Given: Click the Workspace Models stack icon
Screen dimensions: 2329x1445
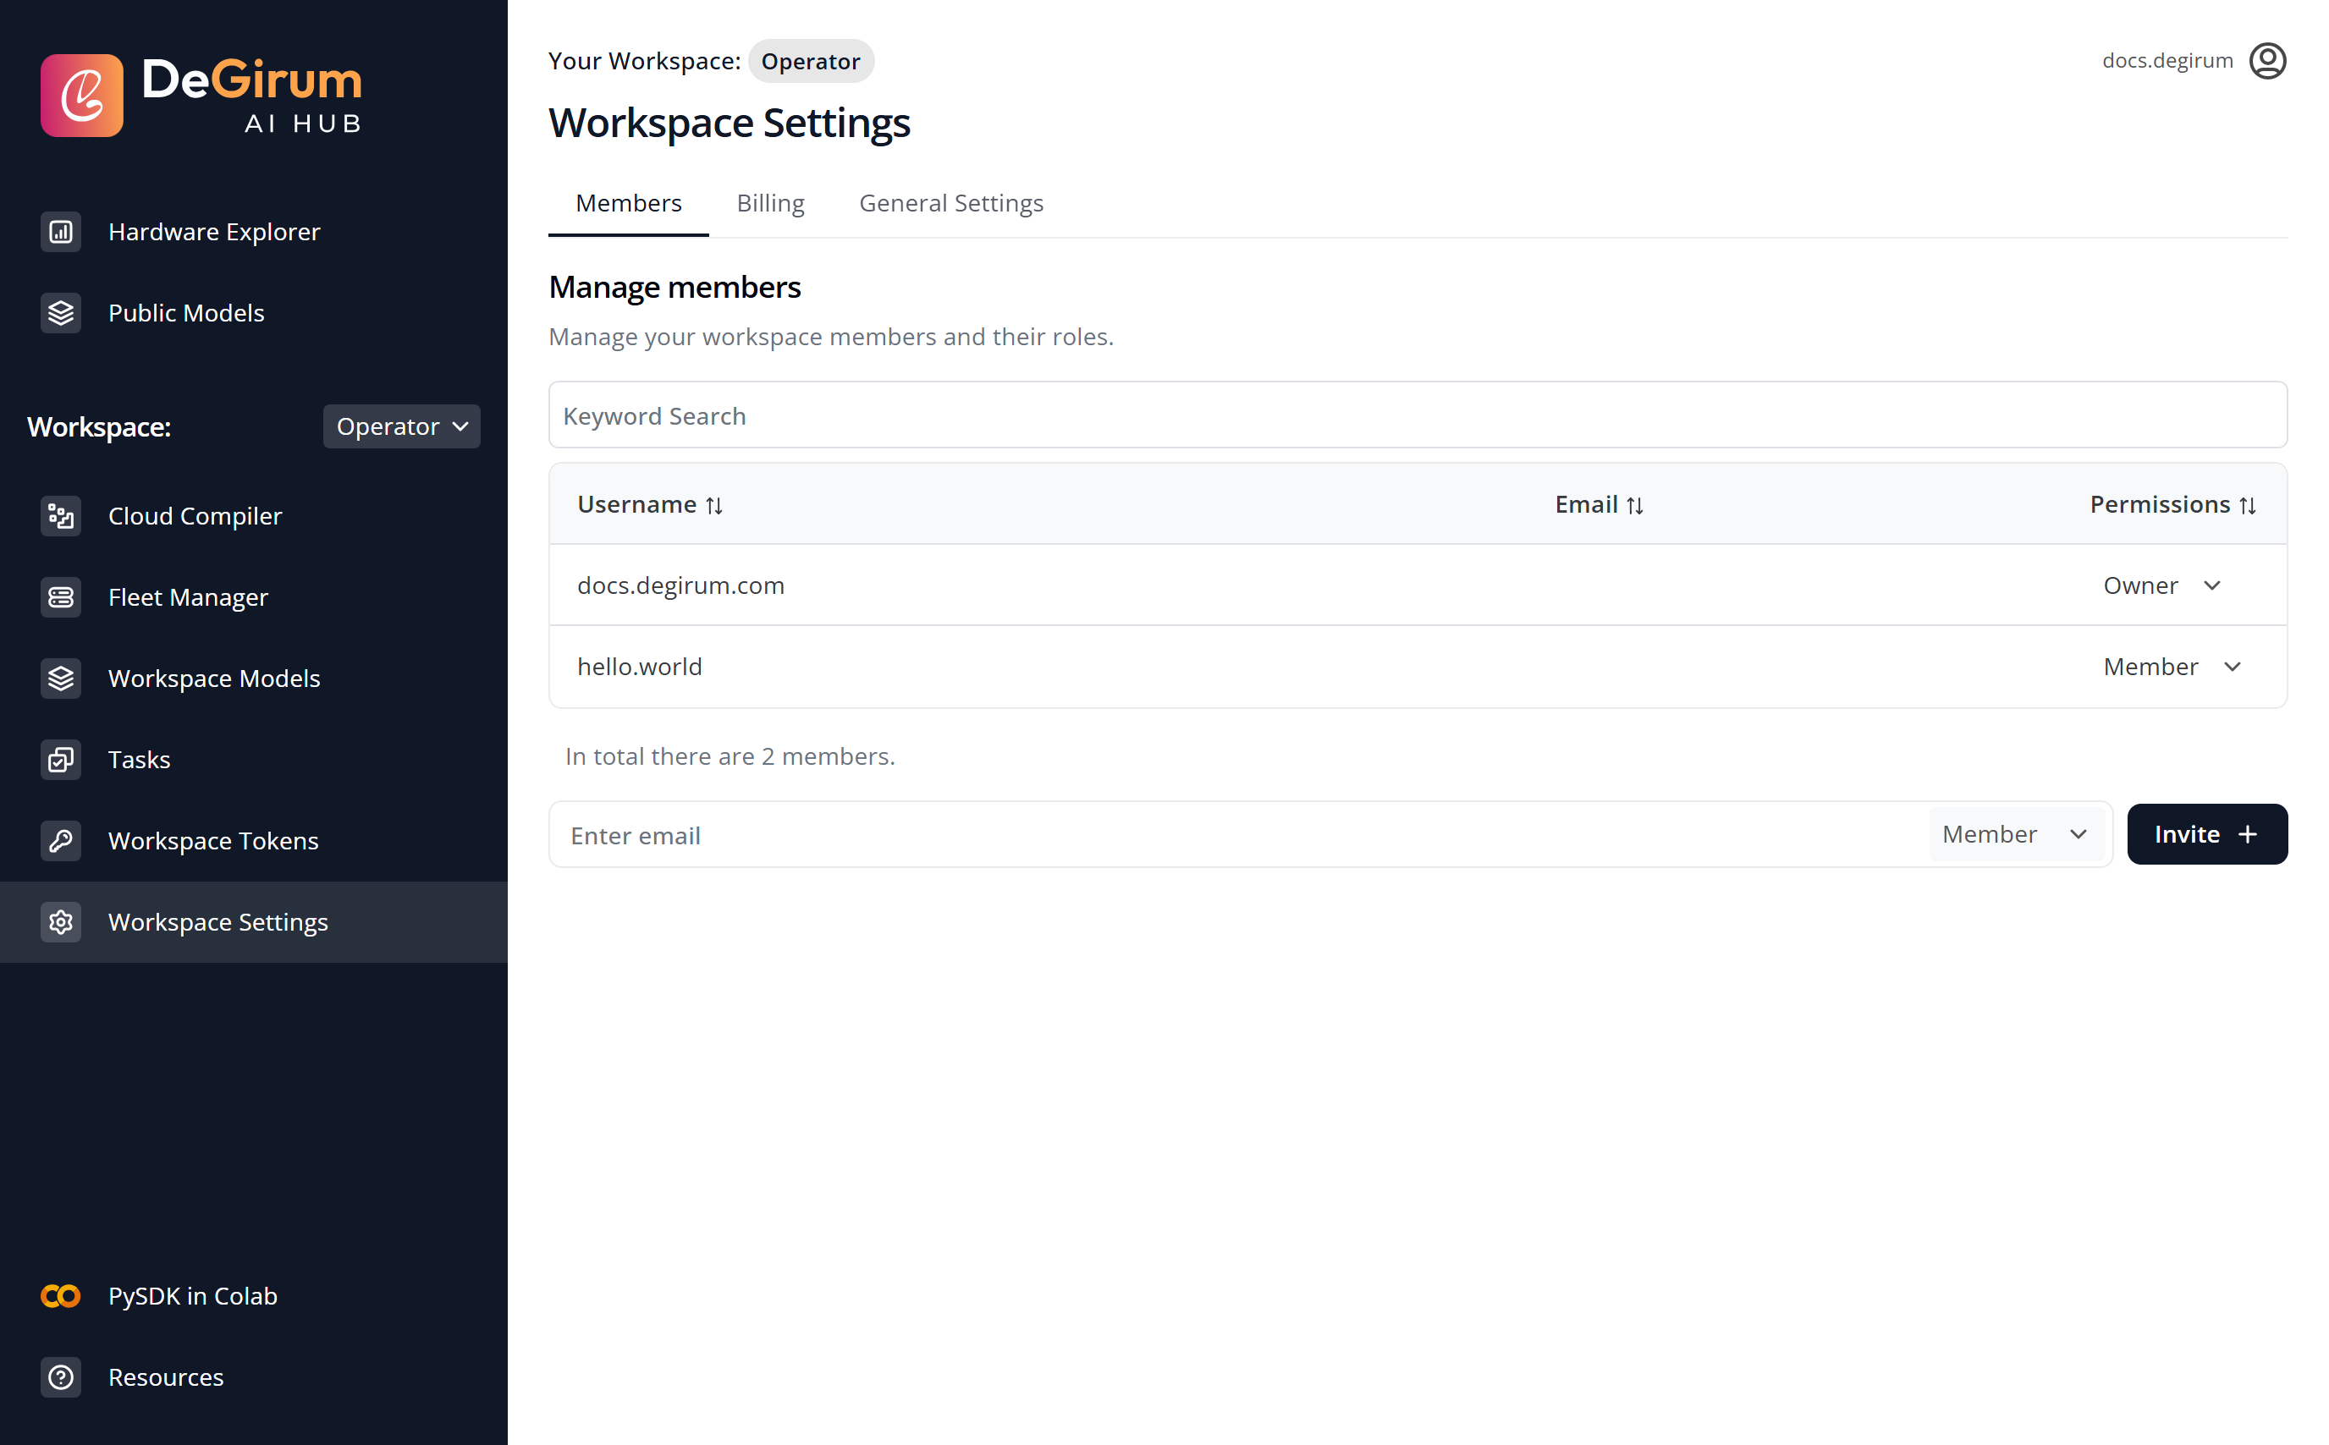Looking at the screenshot, I should click(60, 679).
